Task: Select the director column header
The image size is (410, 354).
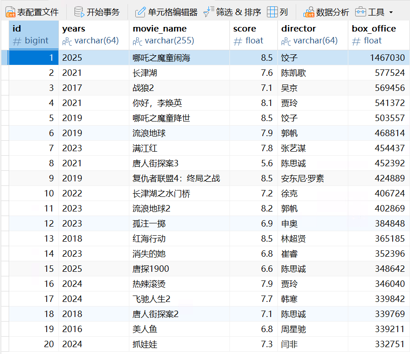Action: click(313, 35)
